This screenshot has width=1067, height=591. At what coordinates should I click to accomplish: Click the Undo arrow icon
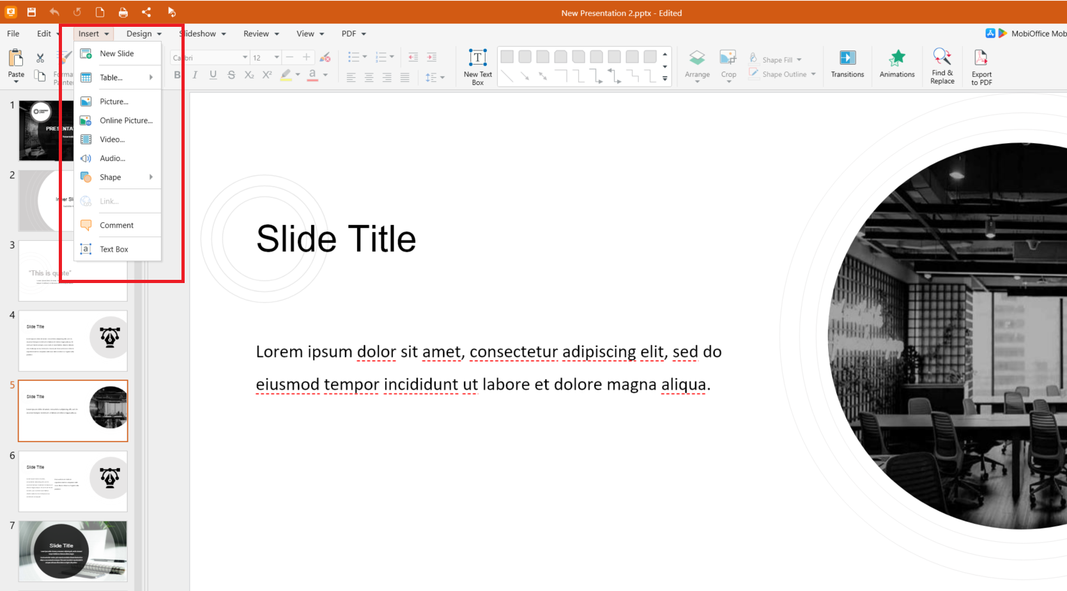tap(54, 12)
